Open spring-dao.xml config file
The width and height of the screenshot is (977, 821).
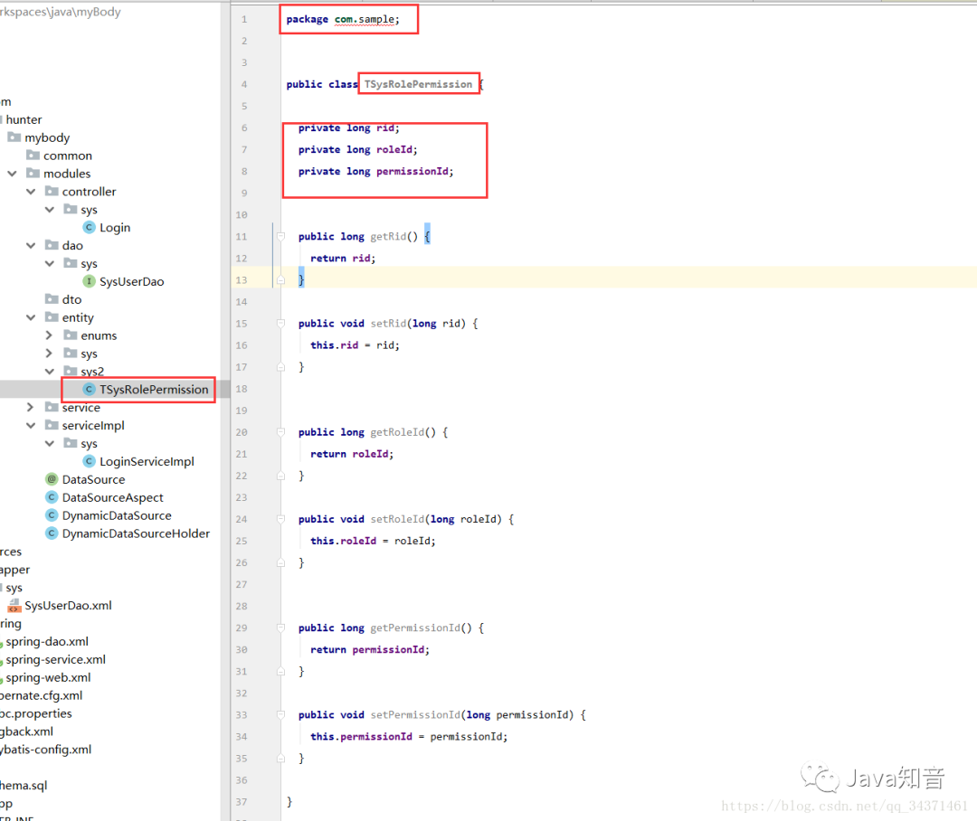click(x=47, y=642)
